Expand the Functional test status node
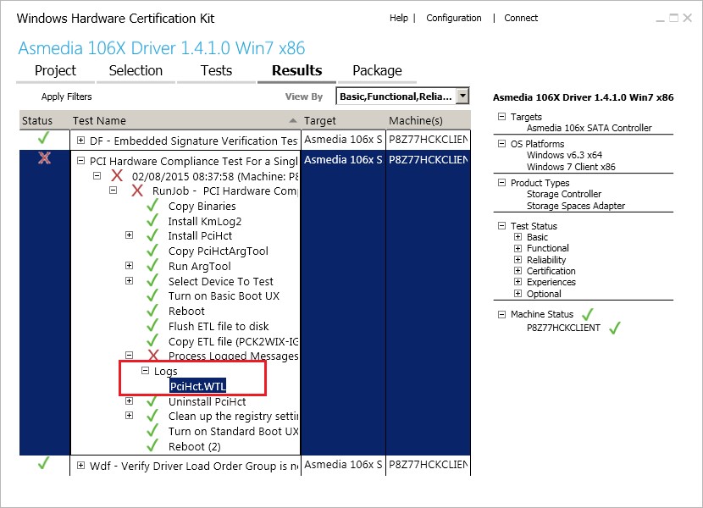Viewport: 703px width, 508px height. (x=518, y=248)
